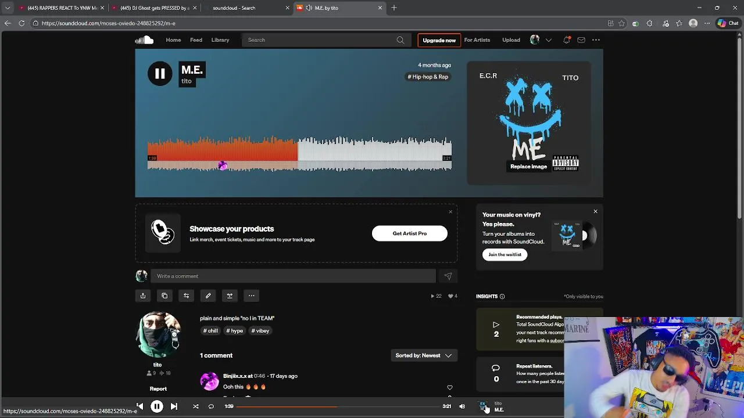The height and width of the screenshot is (418, 744).
Task: Click Write a comment field
Action: [293, 276]
